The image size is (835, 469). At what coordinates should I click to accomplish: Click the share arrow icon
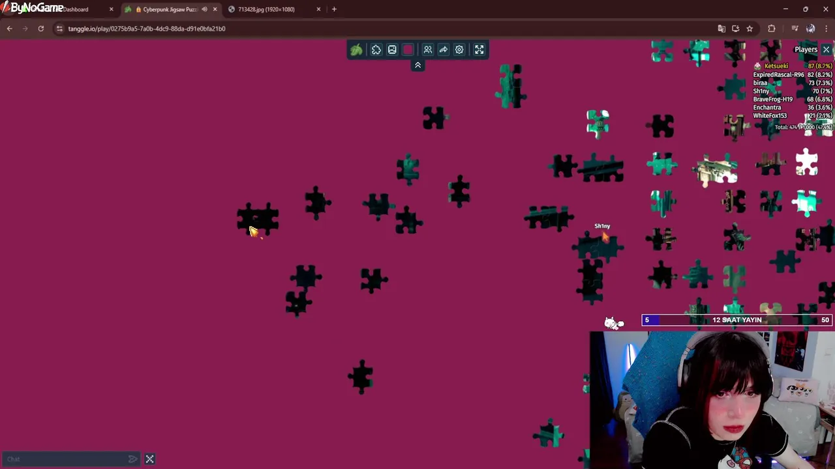[x=444, y=50]
